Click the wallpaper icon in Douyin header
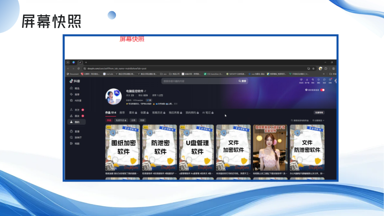384x216 pixels. (x=313, y=80)
